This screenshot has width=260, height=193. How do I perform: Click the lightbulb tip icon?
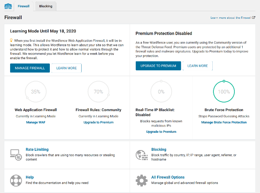coord(12,40)
